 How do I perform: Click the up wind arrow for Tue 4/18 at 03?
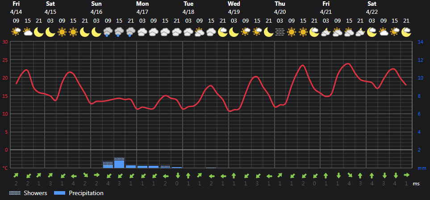188,175
